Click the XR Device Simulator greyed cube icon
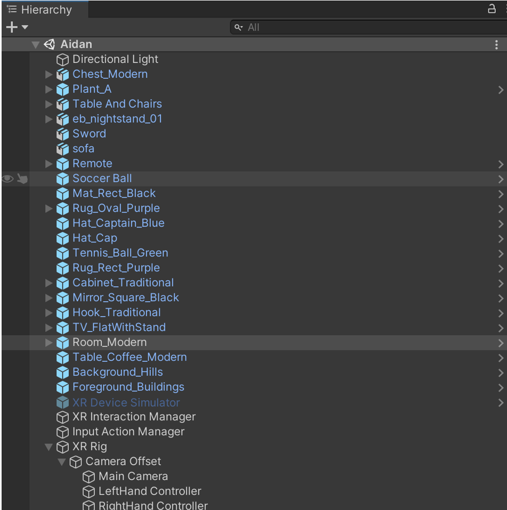Image resolution: width=507 pixels, height=510 pixels. click(63, 403)
